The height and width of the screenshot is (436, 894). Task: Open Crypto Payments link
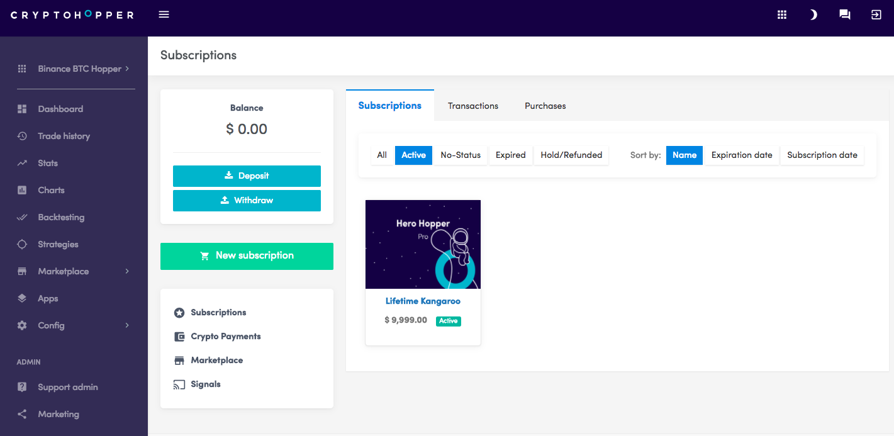(226, 337)
